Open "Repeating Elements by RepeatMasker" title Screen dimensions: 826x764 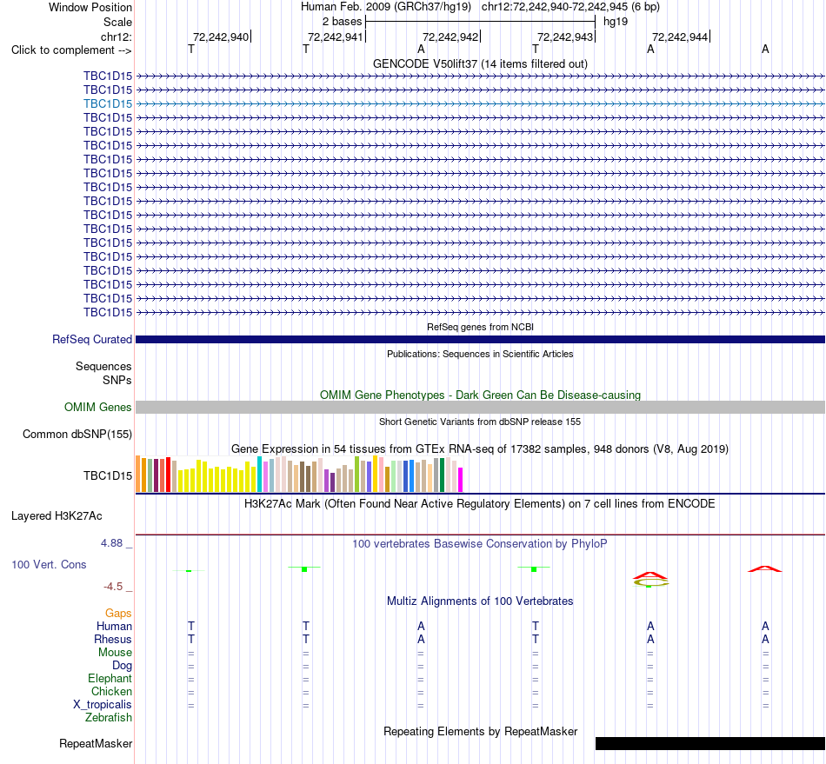pyautogui.click(x=480, y=731)
